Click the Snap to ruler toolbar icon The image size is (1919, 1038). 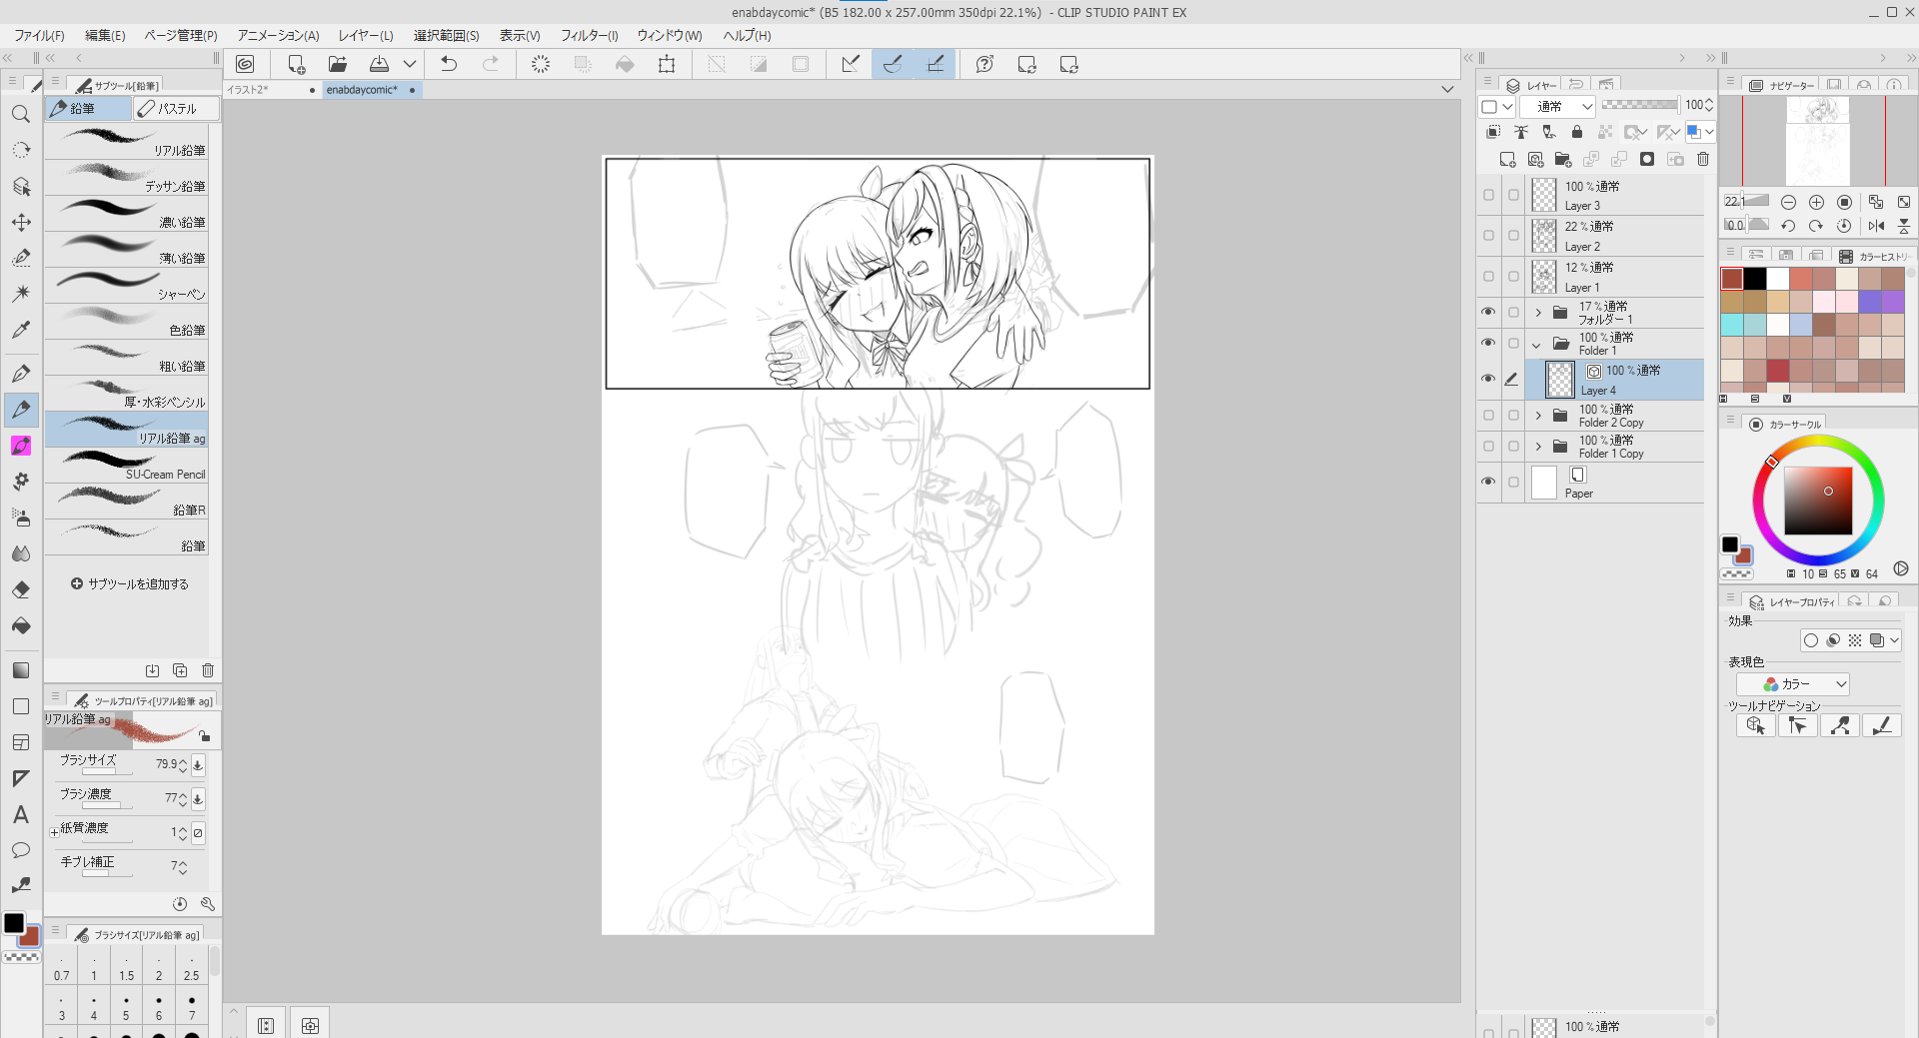pos(851,64)
